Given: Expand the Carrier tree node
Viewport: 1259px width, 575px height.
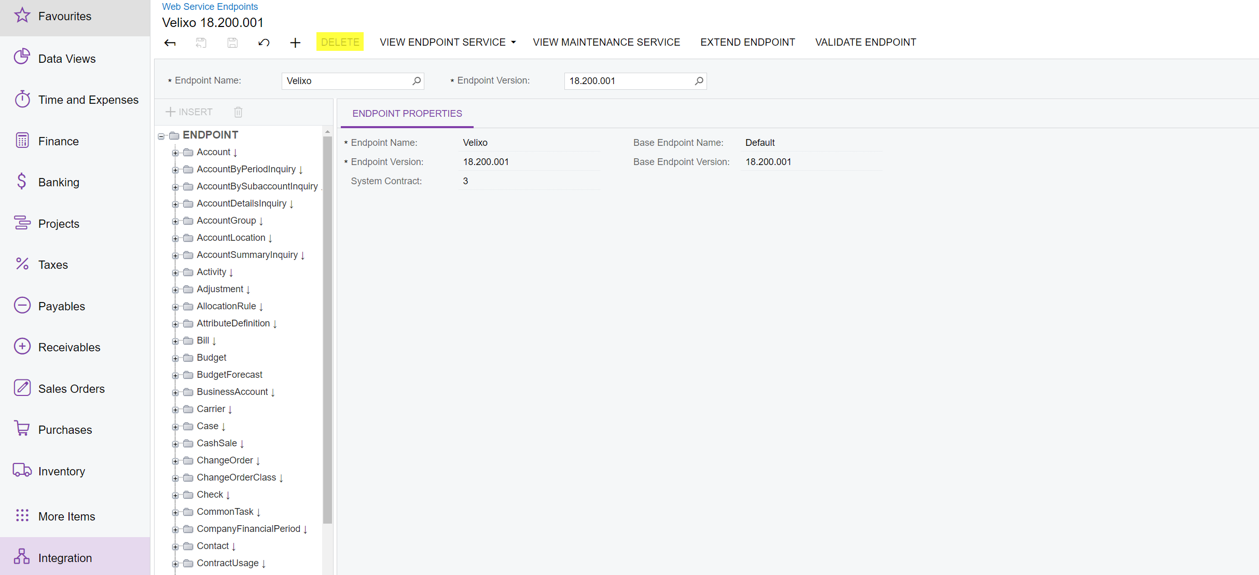Looking at the screenshot, I should [175, 410].
